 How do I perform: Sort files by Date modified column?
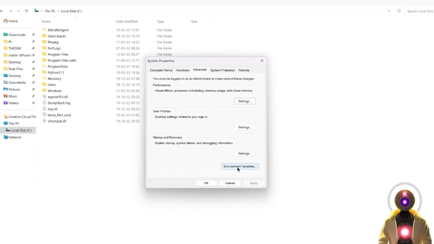(126, 21)
